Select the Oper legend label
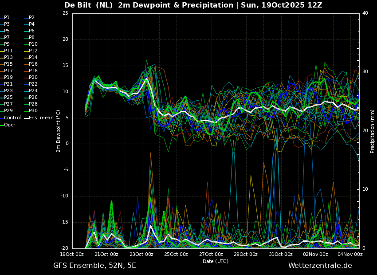The image size is (377, 275). 8,125
